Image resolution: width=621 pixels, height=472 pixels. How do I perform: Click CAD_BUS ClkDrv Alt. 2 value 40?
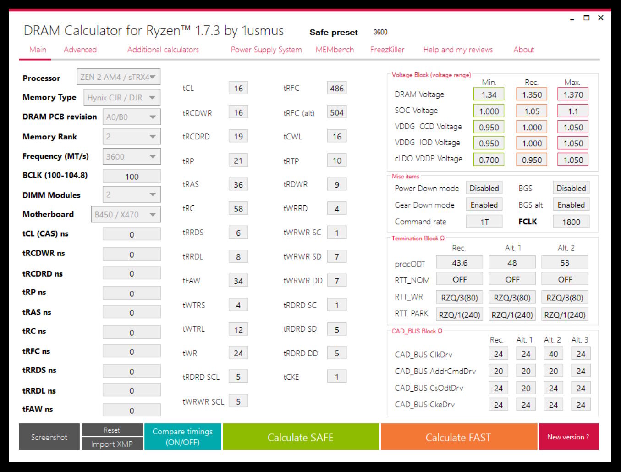[553, 354]
